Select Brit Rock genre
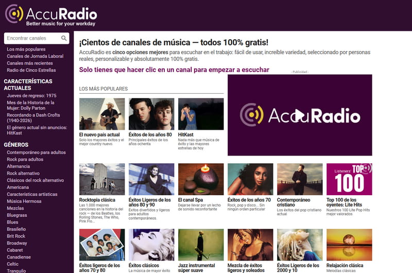This screenshot has width=412, height=273. click(x=16, y=236)
